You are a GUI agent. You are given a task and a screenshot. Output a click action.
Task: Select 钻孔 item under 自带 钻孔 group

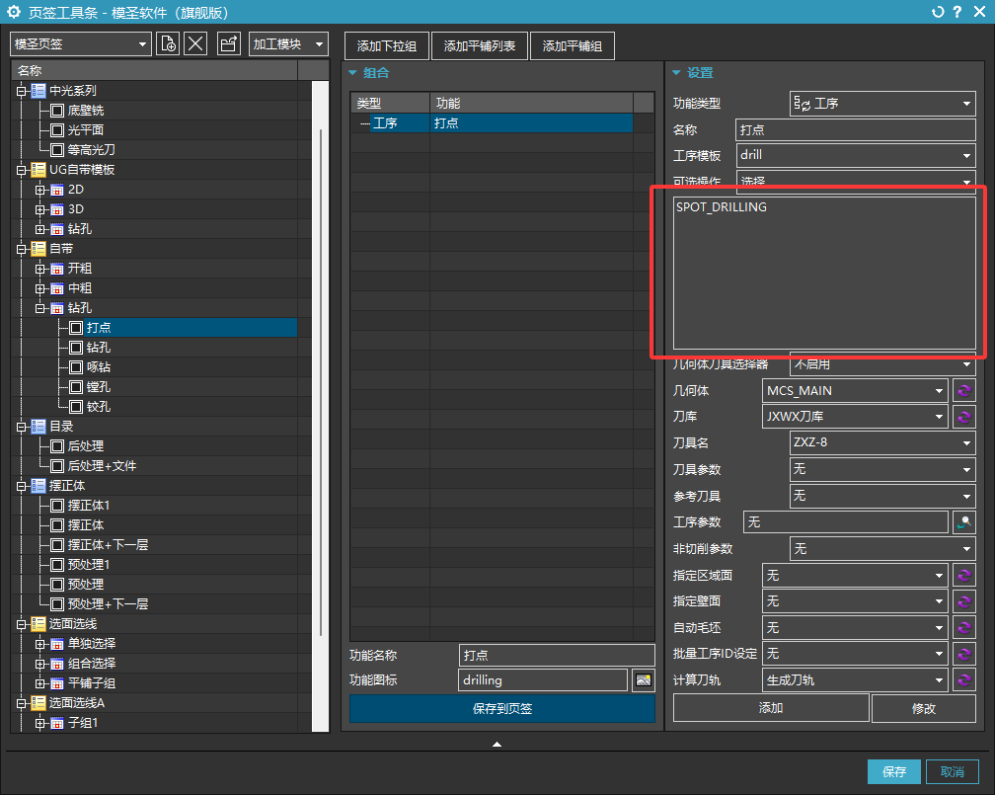click(99, 348)
